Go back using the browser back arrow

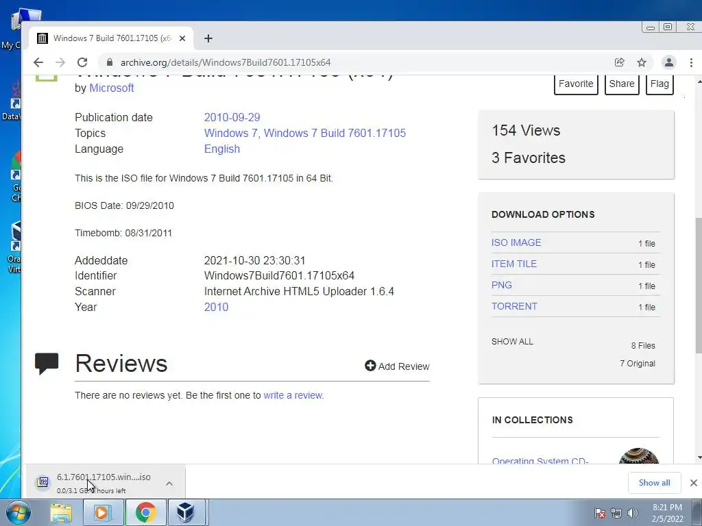click(x=38, y=62)
